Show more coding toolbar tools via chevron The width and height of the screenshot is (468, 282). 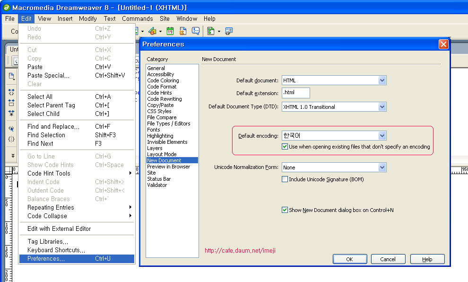pos(13,155)
